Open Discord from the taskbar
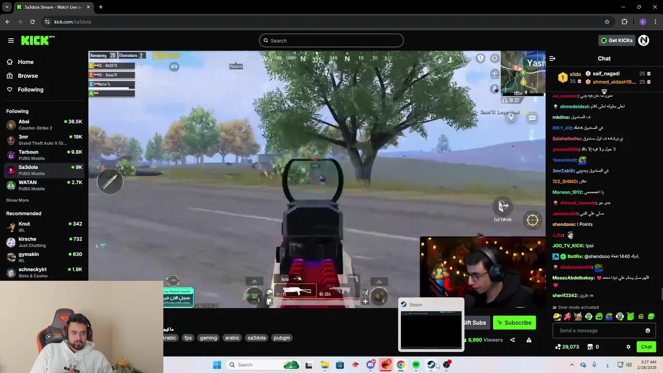Viewport: 663px width, 373px height. click(x=371, y=365)
